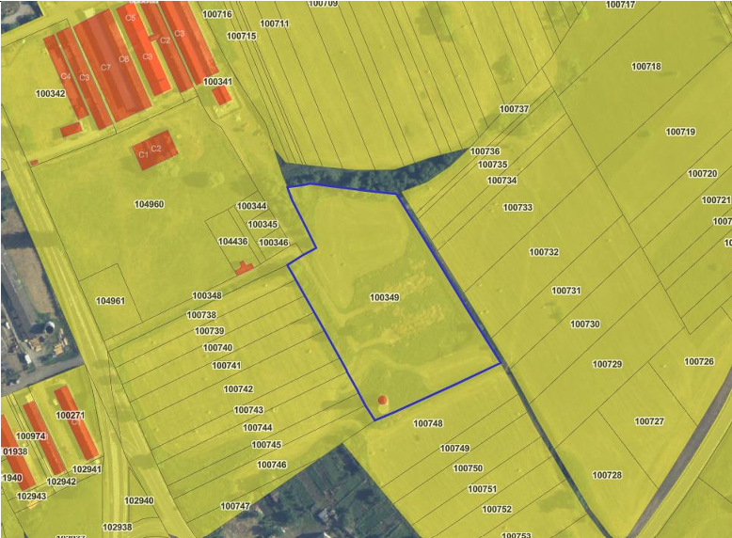Image resolution: width=732 pixels, height=538 pixels.
Task: Select parcel 100732 on the map
Action: click(x=544, y=252)
